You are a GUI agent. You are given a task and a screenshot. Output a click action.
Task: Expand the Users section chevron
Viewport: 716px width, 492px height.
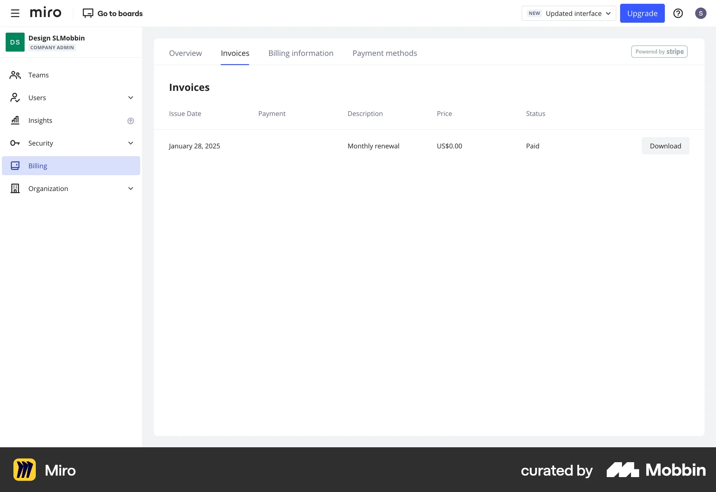[x=131, y=97]
